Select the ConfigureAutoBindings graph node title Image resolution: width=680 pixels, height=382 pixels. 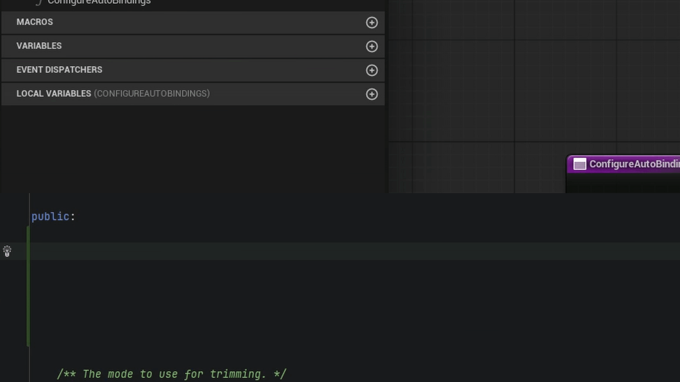point(634,164)
